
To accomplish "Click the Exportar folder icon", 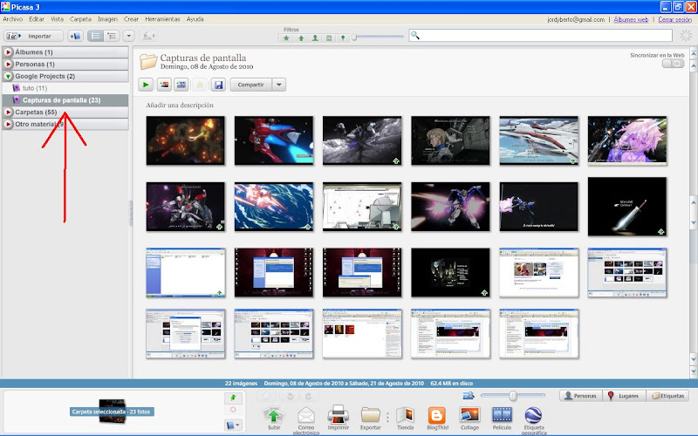I will click(x=370, y=415).
